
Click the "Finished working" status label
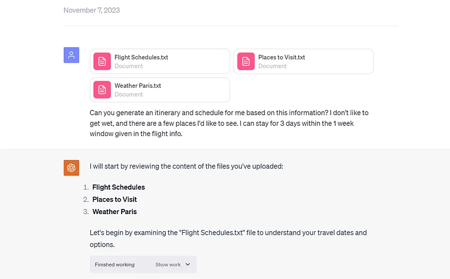115,265
